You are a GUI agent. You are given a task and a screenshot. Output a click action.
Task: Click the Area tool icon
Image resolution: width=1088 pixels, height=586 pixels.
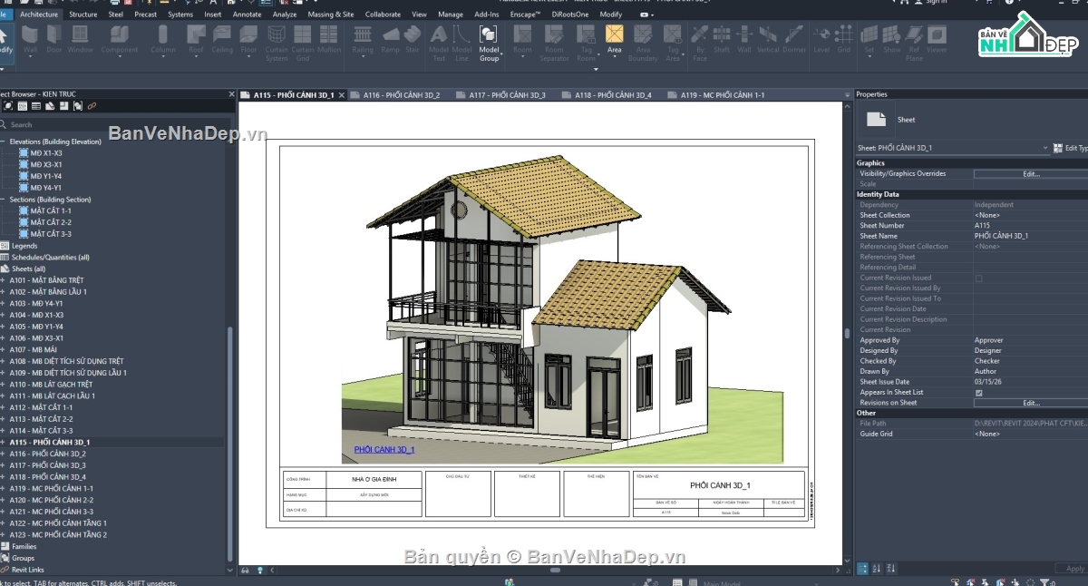(614, 34)
